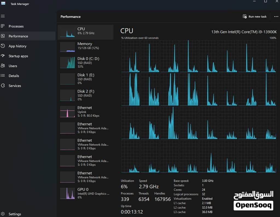Click '% Utilization over 60 seconds' label
This screenshot has width=280, height=217.
pyautogui.click(x=140, y=38)
